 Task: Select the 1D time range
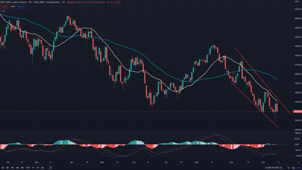(3, 168)
